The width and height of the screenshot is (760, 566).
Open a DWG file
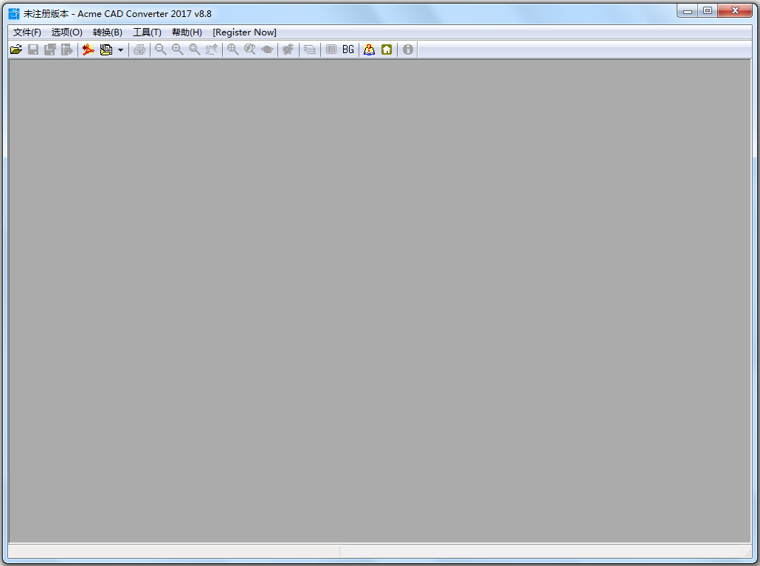click(15, 49)
